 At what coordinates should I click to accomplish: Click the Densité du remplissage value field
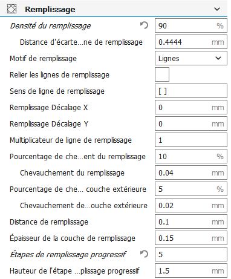click(191, 25)
